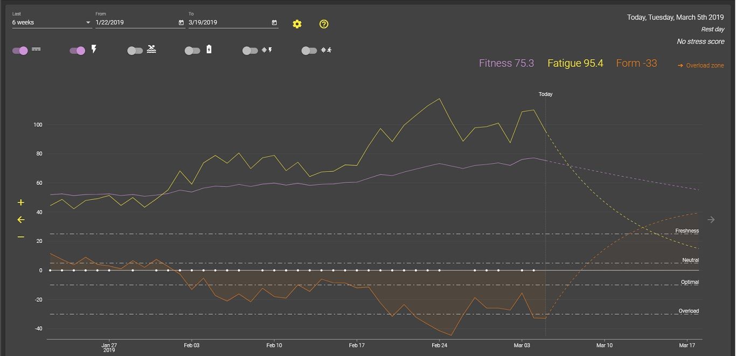The height and width of the screenshot is (356, 736).
Task: Click the Fatigue 95.4 label
Action: tap(575, 64)
